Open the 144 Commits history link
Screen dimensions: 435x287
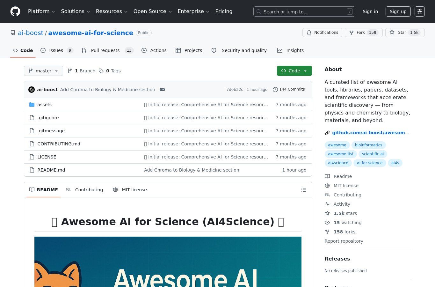tap(289, 90)
